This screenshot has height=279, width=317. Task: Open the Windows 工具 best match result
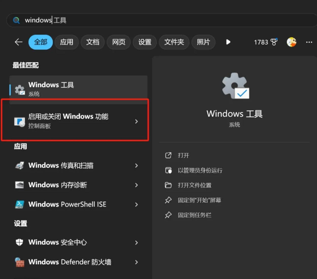coord(78,89)
